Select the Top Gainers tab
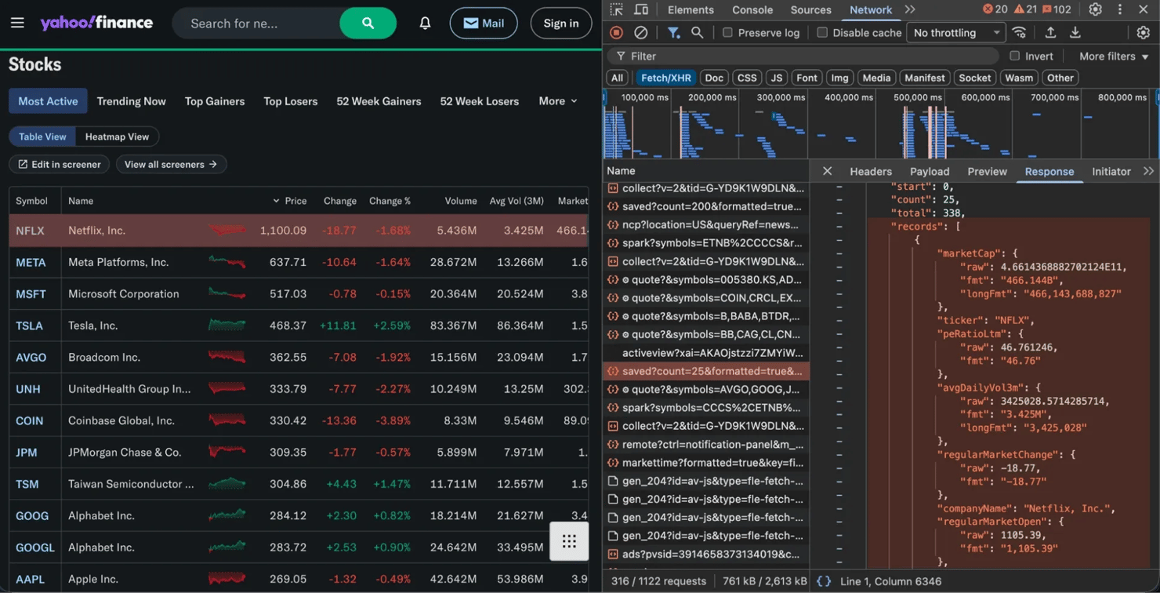The image size is (1160, 593). click(x=215, y=101)
